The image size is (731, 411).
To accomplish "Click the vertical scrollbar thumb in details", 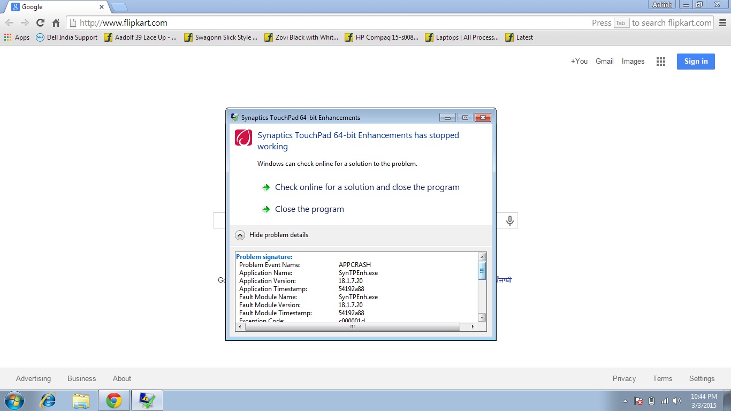I will pos(482,270).
